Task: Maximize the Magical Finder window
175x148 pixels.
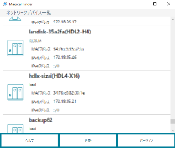Action: (155, 4)
